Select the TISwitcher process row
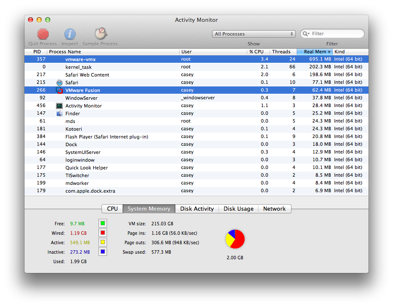Image resolution: width=393 pixels, height=307 pixels. coord(196,175)
